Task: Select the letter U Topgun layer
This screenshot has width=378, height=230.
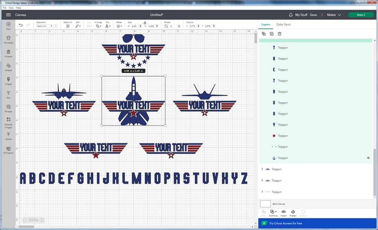Action: pyautogui.click(x=316, y=103)
